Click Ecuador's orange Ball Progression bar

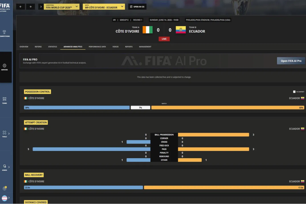point(214,135)
